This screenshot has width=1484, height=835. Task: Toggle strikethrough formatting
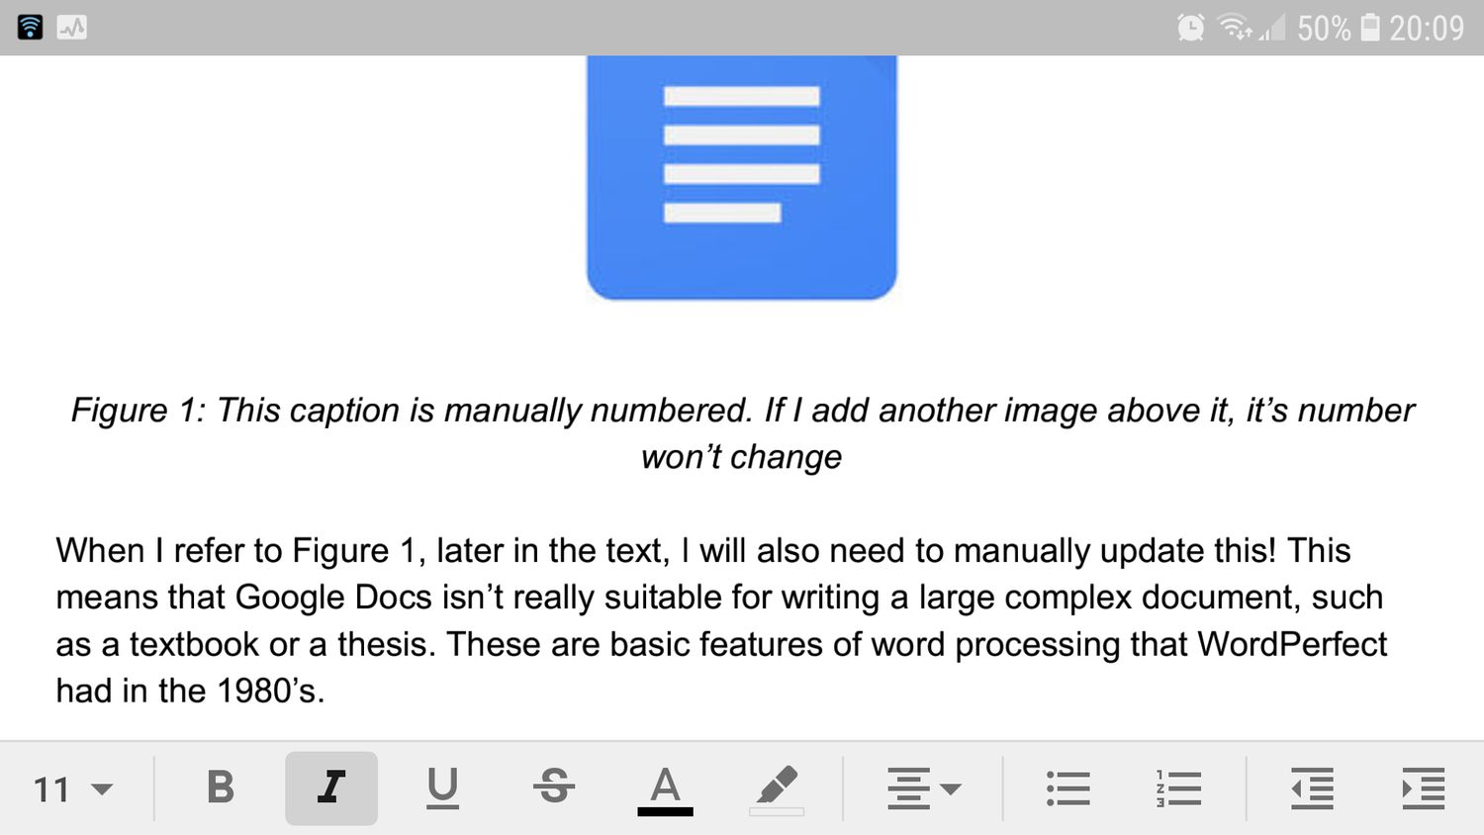pos(553,788)
